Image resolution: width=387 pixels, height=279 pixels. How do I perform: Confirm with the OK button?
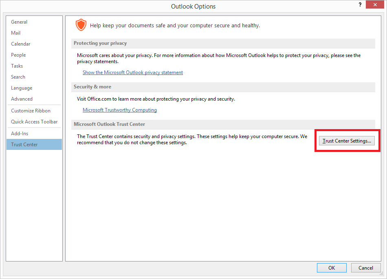(x=332, y=268)
